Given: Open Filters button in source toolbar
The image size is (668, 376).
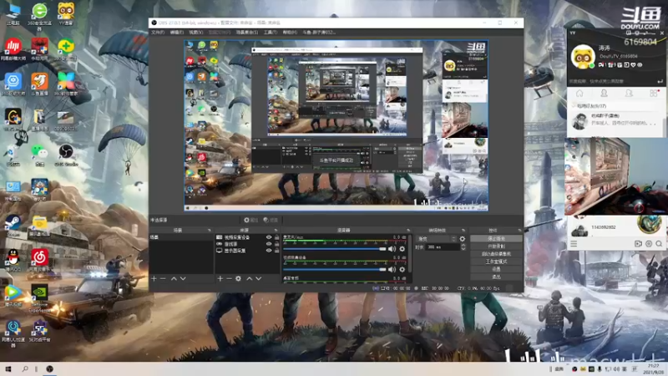Looking at the screenshot, I should [x=271, y=220].
